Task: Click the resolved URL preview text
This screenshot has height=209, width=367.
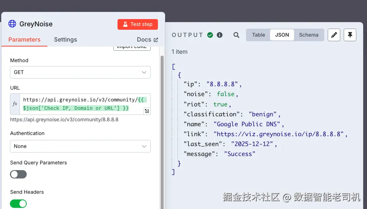Action: (x=64, y=120)
